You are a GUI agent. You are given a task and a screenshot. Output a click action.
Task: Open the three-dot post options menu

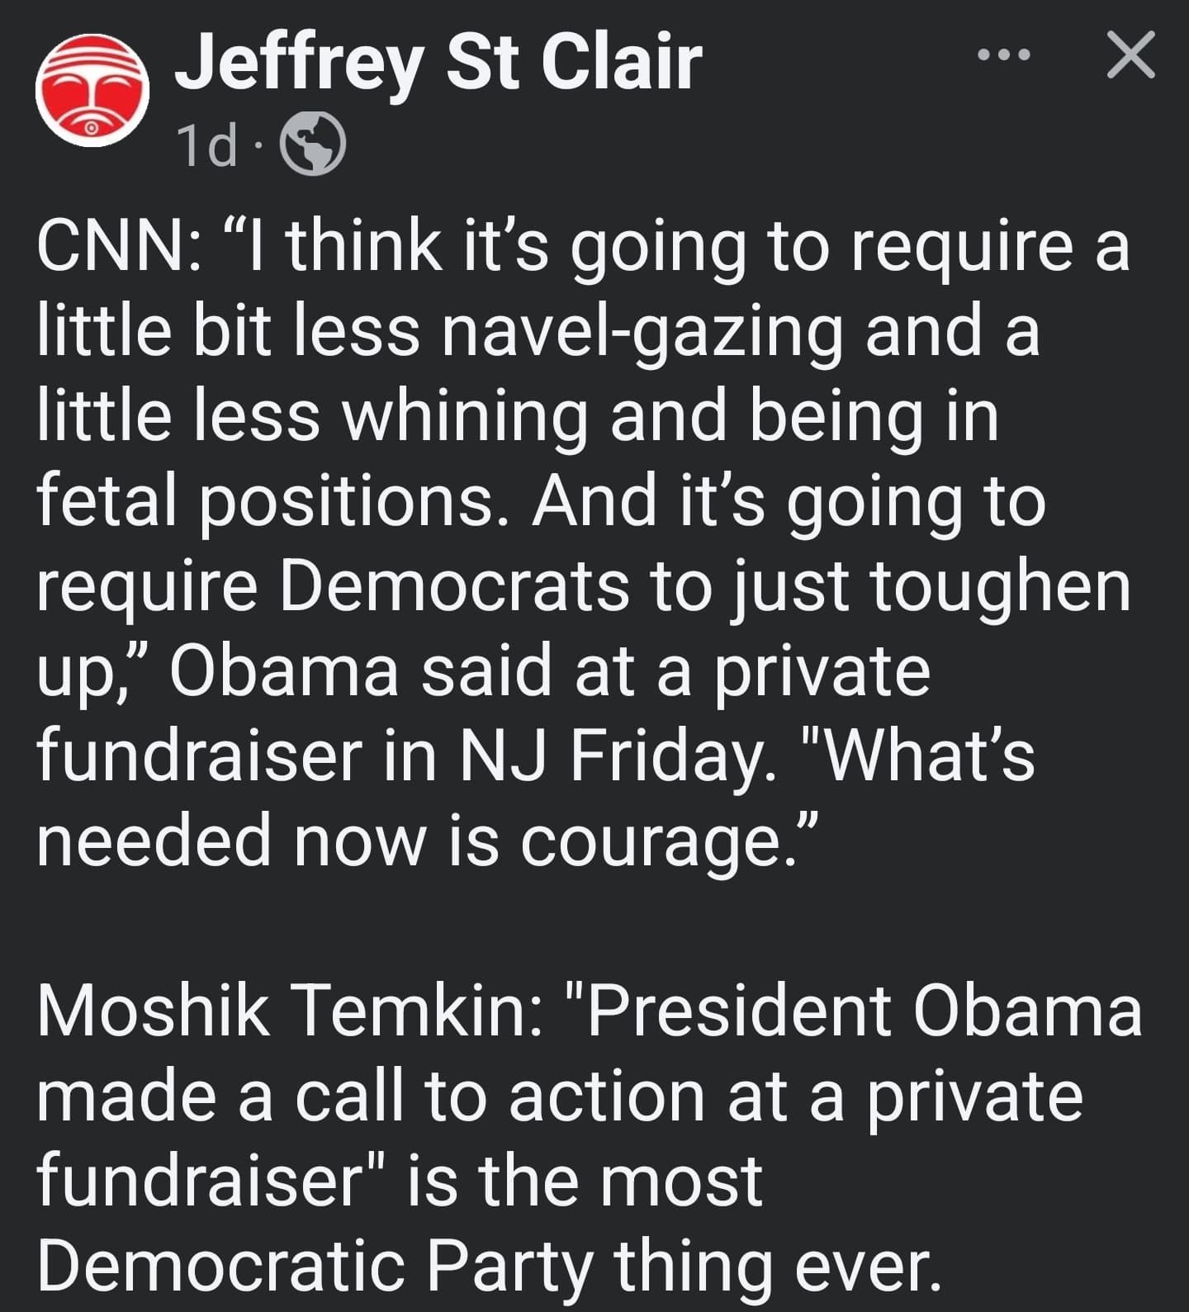(x=1003, y=56)
